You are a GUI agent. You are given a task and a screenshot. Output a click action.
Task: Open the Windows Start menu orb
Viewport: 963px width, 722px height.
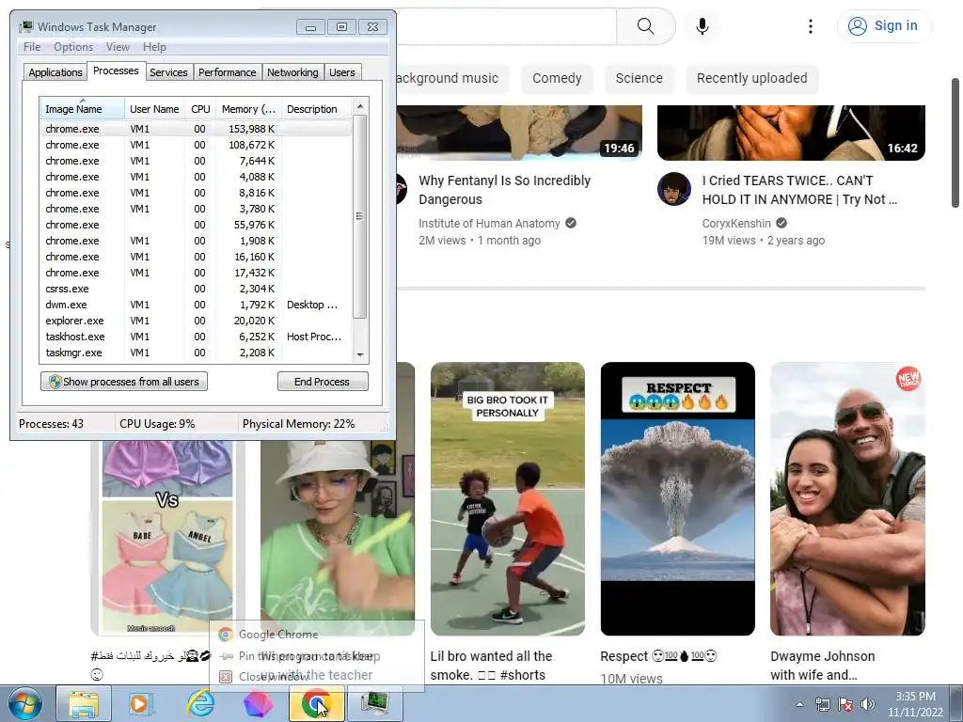click(x=25, y=703)
